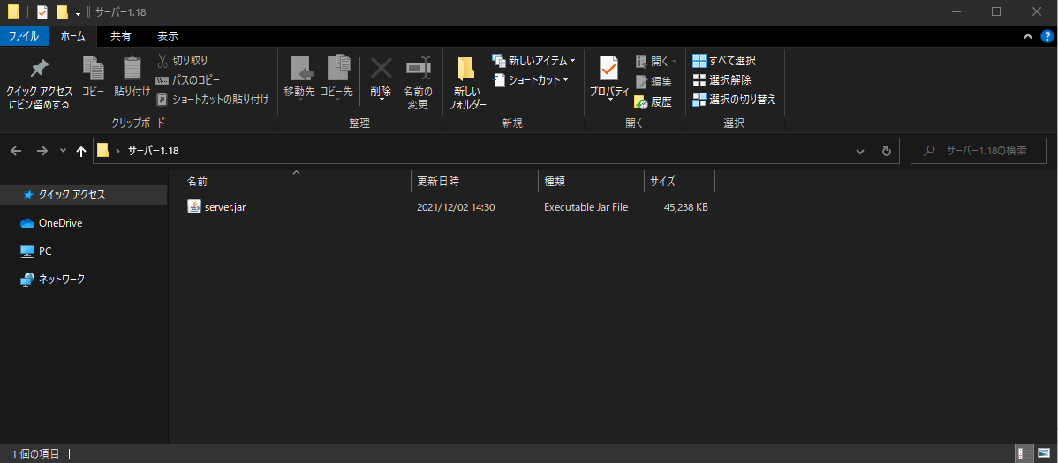Image resolution: width=1058 pixels, height=463 pixels.
Task: Click title bar new folder quick icon
Action: click(x=62, y=12)
